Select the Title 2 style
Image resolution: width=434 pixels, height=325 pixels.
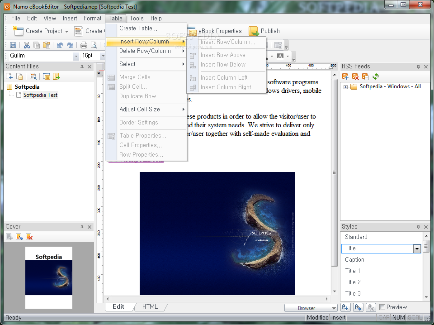pyautogui.click(x=382, y=282)
